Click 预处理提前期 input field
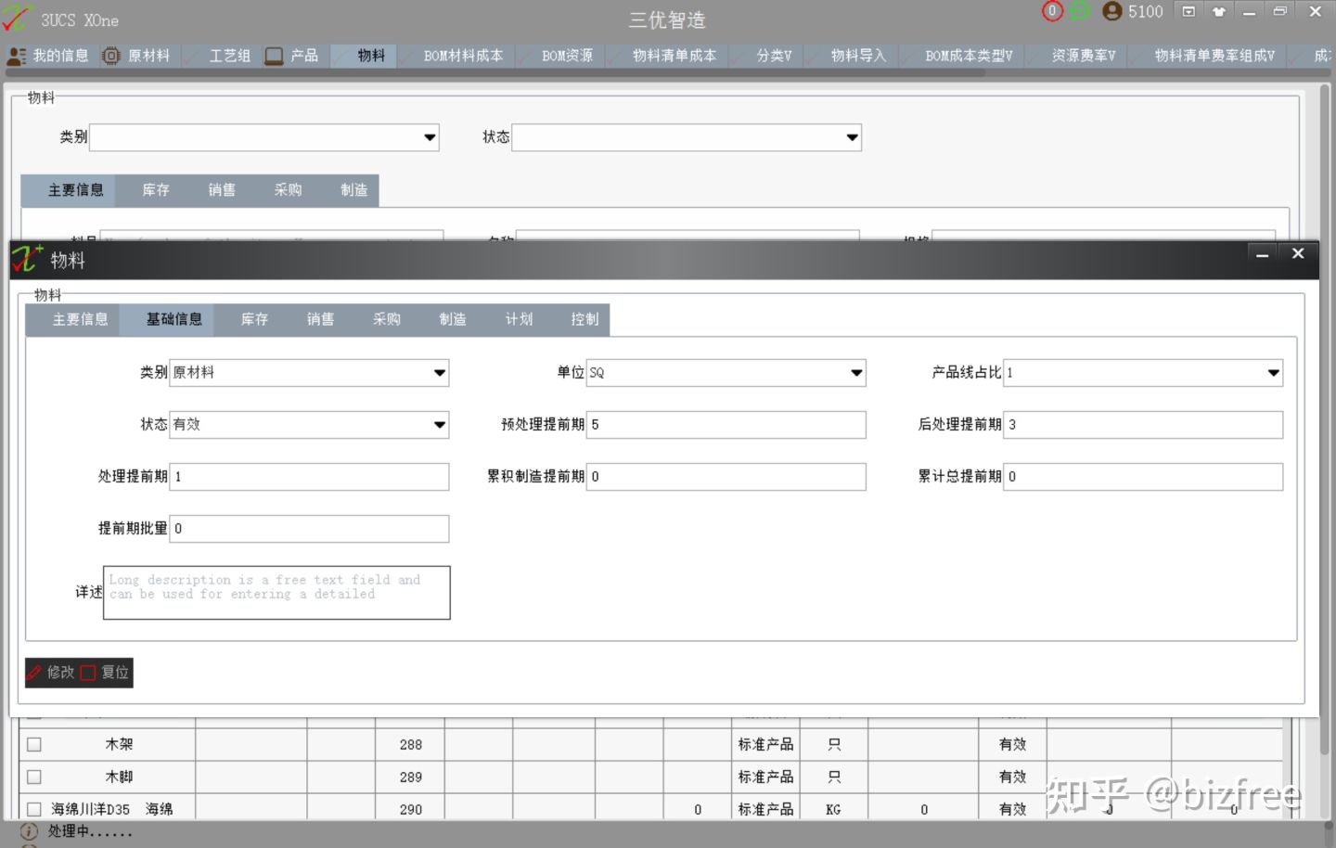The width and height of the screenshot is (1336, 848). (726, 425)
